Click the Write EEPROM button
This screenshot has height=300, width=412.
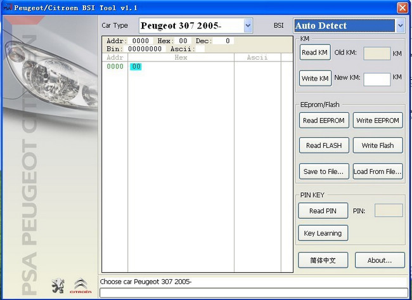(x=378, y=121)
